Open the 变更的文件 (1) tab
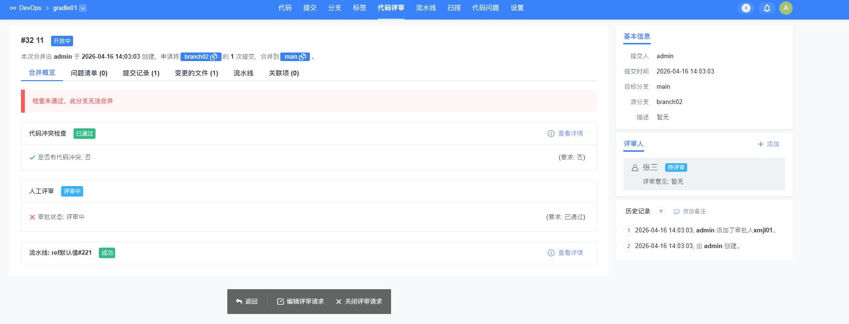The width and height of the screenshot is (849, 324). 196,73
